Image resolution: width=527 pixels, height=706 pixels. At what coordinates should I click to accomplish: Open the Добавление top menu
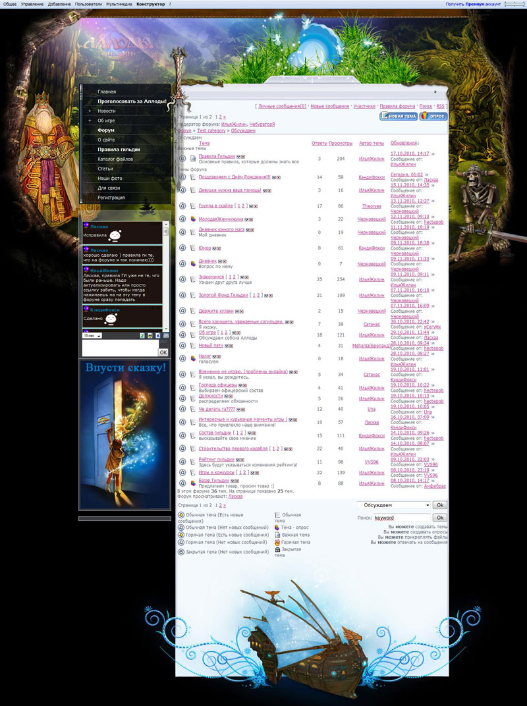tap(59, 4)
